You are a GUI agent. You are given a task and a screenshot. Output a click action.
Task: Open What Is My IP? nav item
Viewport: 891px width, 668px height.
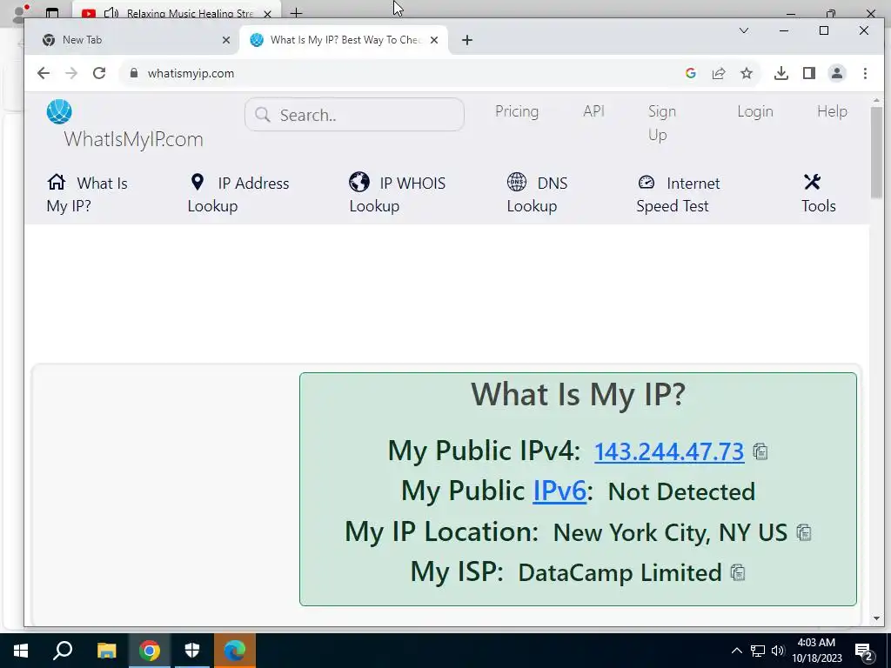[87, 194]
